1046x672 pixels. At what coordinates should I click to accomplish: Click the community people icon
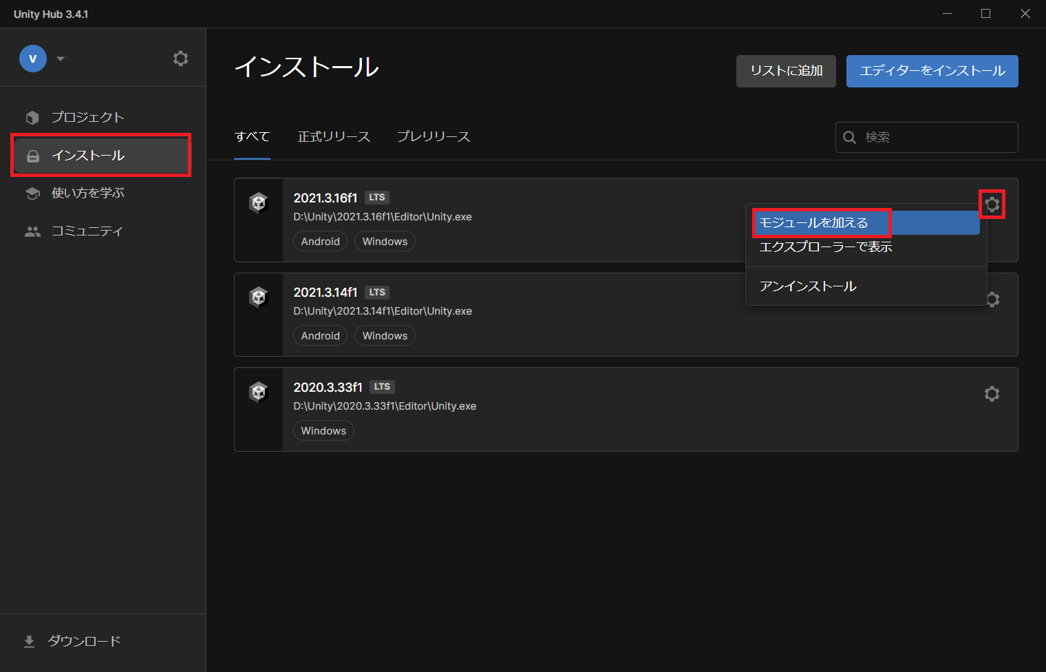coord(32,232)
